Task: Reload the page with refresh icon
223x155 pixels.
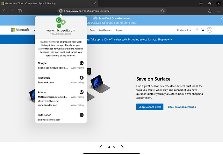Action: (162, 11)
